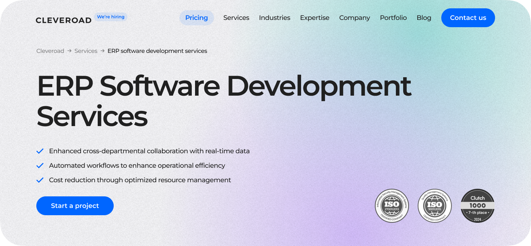Screen dimensions: 531x246
Task: Open the Portfolio page
Action: coord(393,17)
